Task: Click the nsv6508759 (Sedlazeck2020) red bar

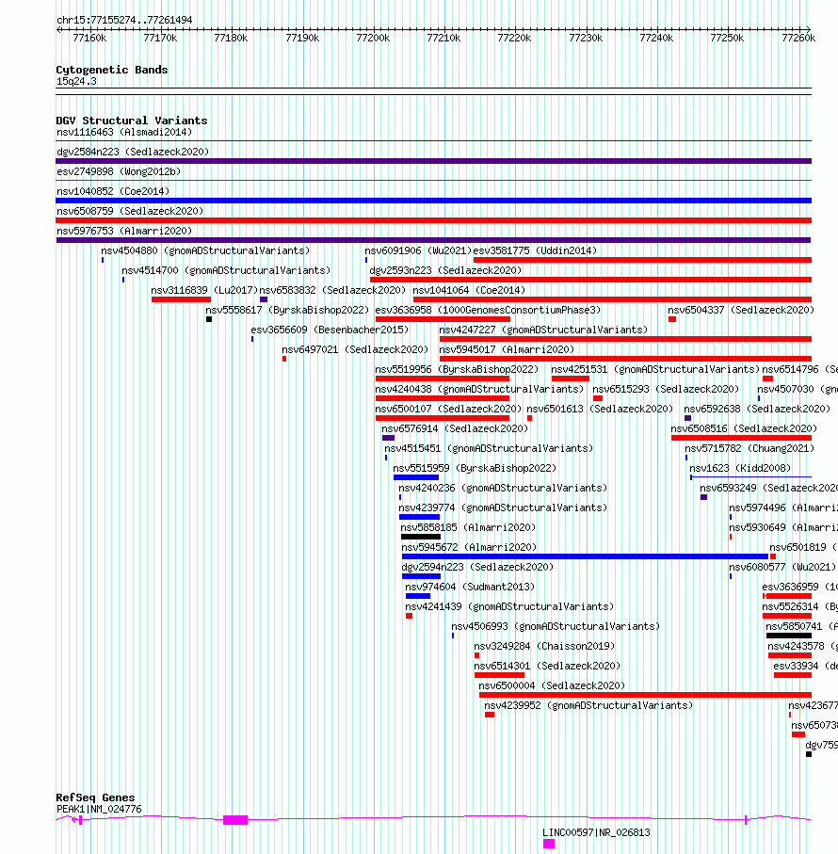Action: pyautogui.click(x=433, y=220)
